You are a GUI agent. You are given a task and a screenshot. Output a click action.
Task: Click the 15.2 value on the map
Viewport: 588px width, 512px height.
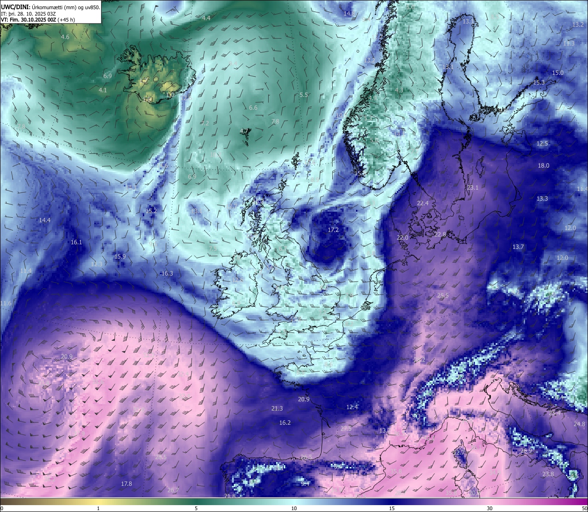(x=151, y=211)
